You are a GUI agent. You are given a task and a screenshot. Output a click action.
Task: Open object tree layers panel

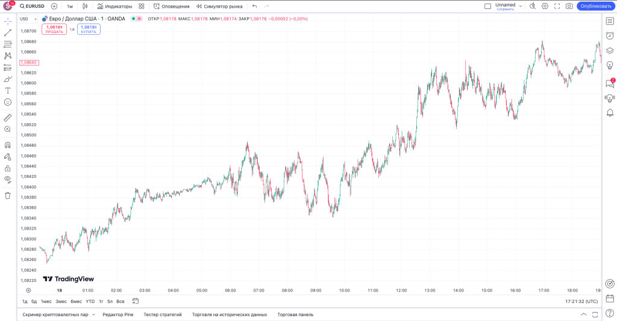(x=610, y=50)
